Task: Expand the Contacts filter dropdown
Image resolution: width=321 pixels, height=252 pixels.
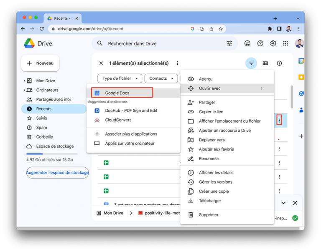Action: point(161,78)
